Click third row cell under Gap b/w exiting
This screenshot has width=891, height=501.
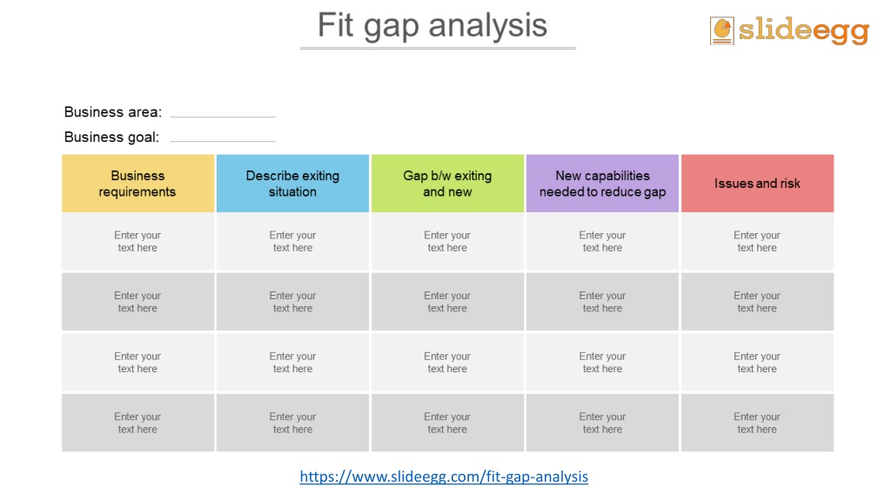[x=448, y=363]
